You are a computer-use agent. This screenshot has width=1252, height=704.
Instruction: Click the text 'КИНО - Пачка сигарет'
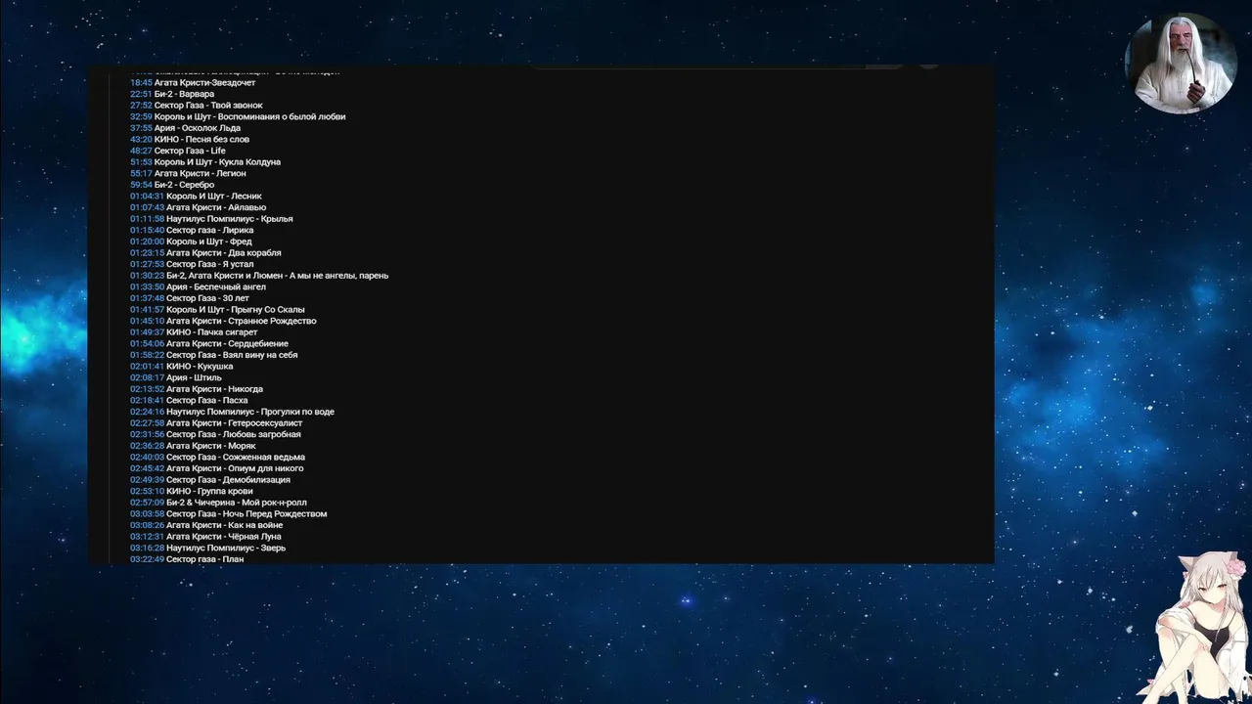(x=212, y=332)
